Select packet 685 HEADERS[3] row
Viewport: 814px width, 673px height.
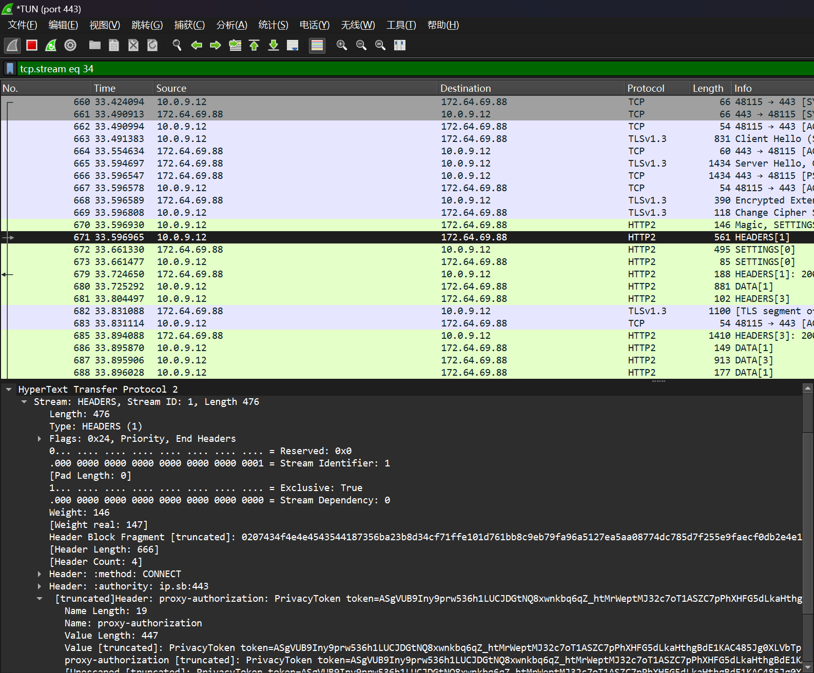tap(407, 336)
